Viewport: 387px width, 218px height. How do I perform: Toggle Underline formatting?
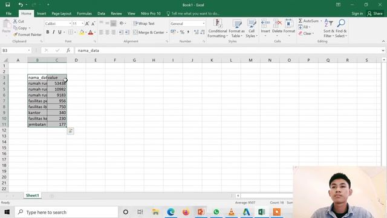click(59, 32)
